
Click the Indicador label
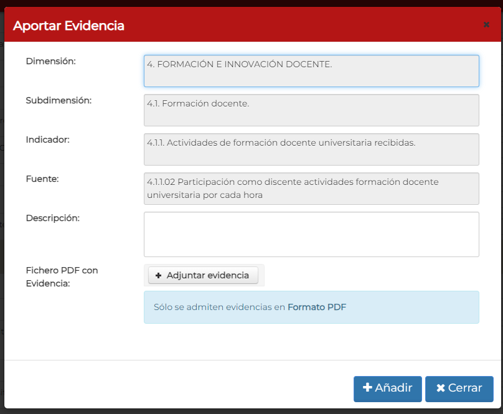pyautogui.click(x=47, y=139)
